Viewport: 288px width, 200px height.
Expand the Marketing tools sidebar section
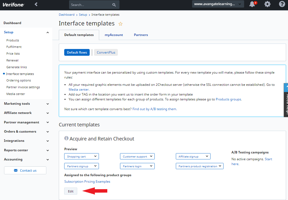point(26,104)
